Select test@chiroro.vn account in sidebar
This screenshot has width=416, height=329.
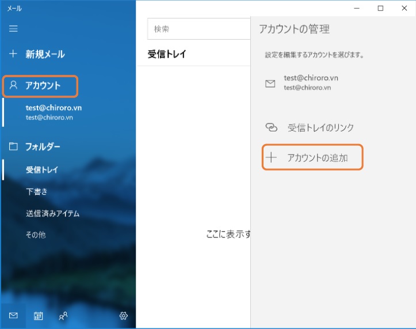(x=54, y=112)
